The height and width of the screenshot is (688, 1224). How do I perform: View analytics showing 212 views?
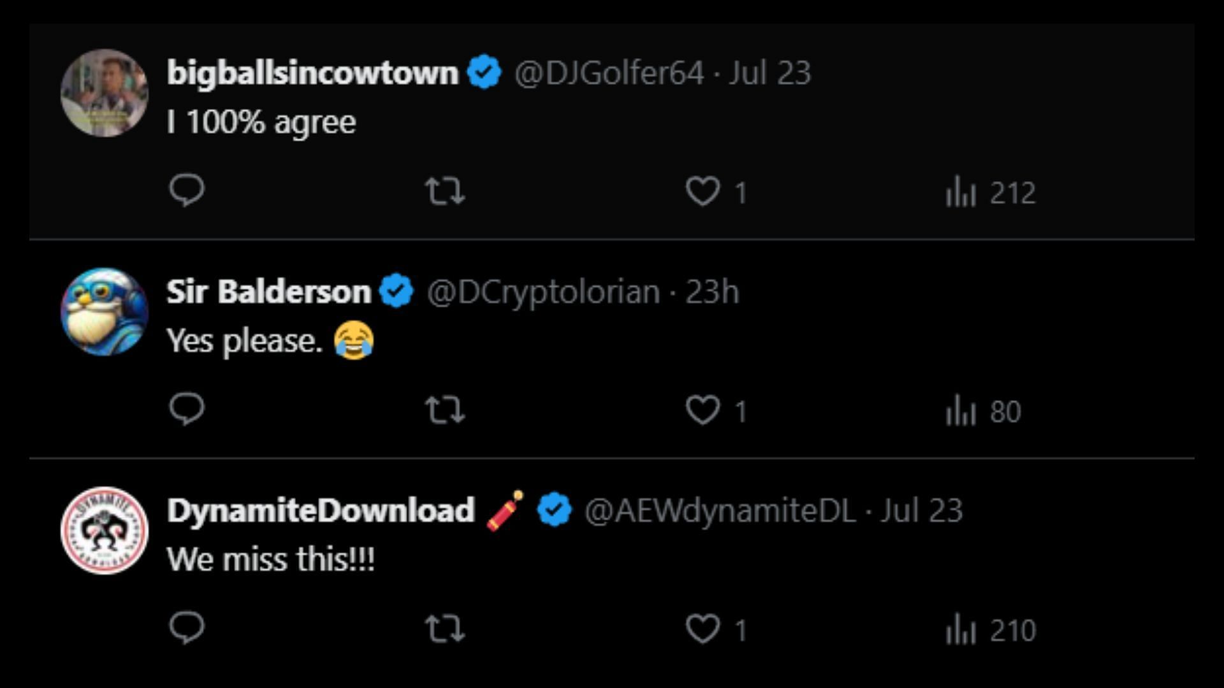(x=991, y=192)
